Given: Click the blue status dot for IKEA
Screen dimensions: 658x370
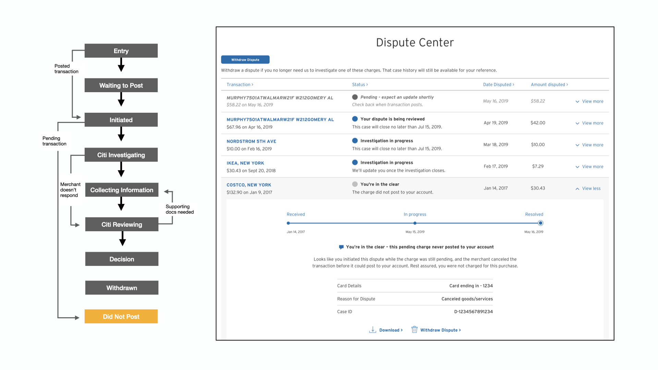Looking at the screenshot, I should [x=355, y=162].
